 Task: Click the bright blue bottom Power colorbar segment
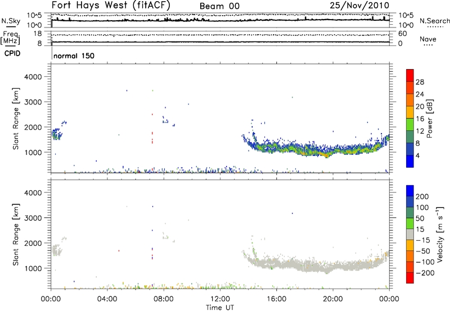click(410, 161)
